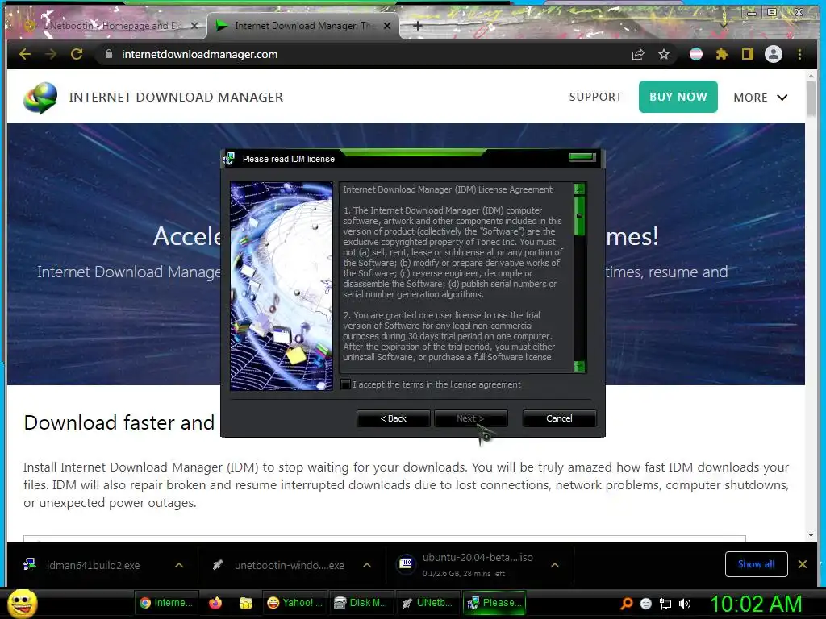
Task: Click the round striped extension icon
Action: point(696,54)
